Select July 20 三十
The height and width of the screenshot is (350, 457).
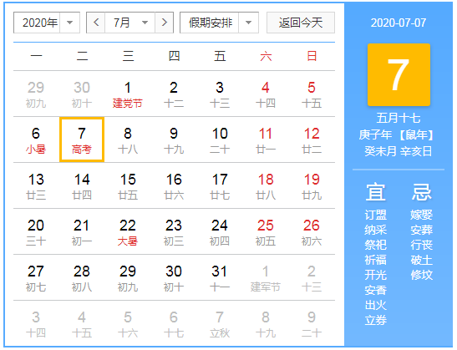coord(36,232)
